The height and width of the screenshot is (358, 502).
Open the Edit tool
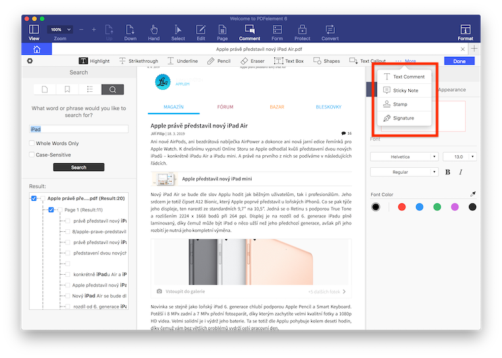click(201, 32)
